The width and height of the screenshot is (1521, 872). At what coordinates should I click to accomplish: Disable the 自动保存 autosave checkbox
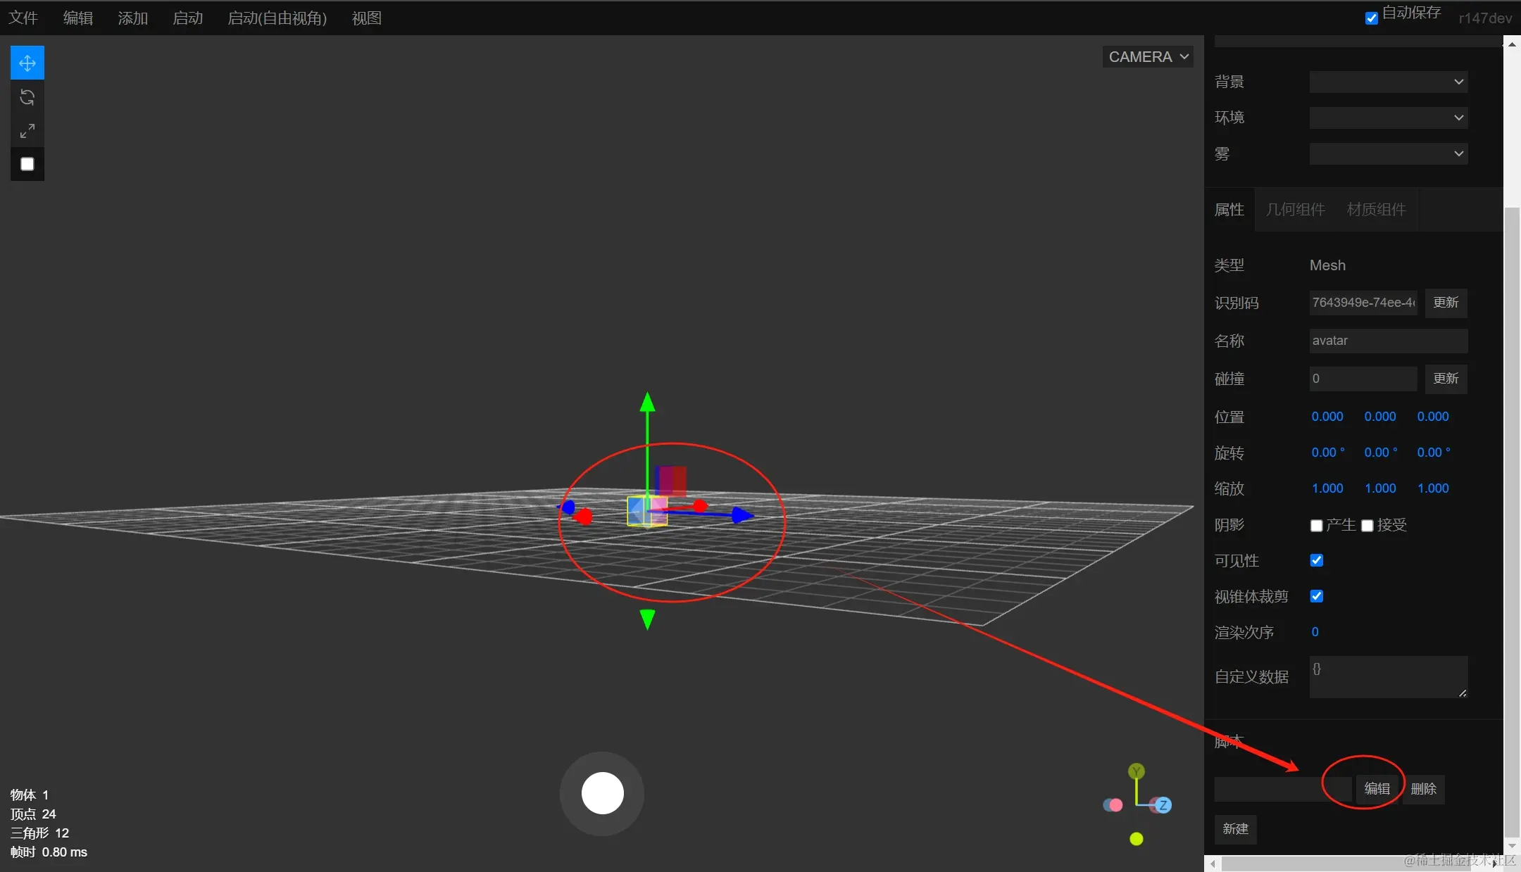(x=1371, y=18)
